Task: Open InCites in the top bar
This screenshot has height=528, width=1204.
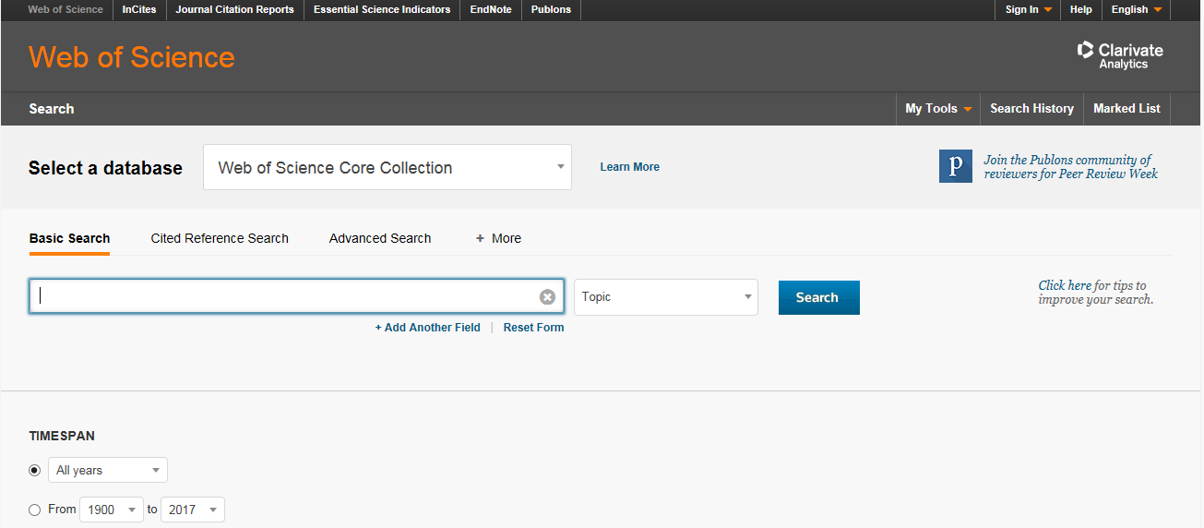Action: coord(139,9)
